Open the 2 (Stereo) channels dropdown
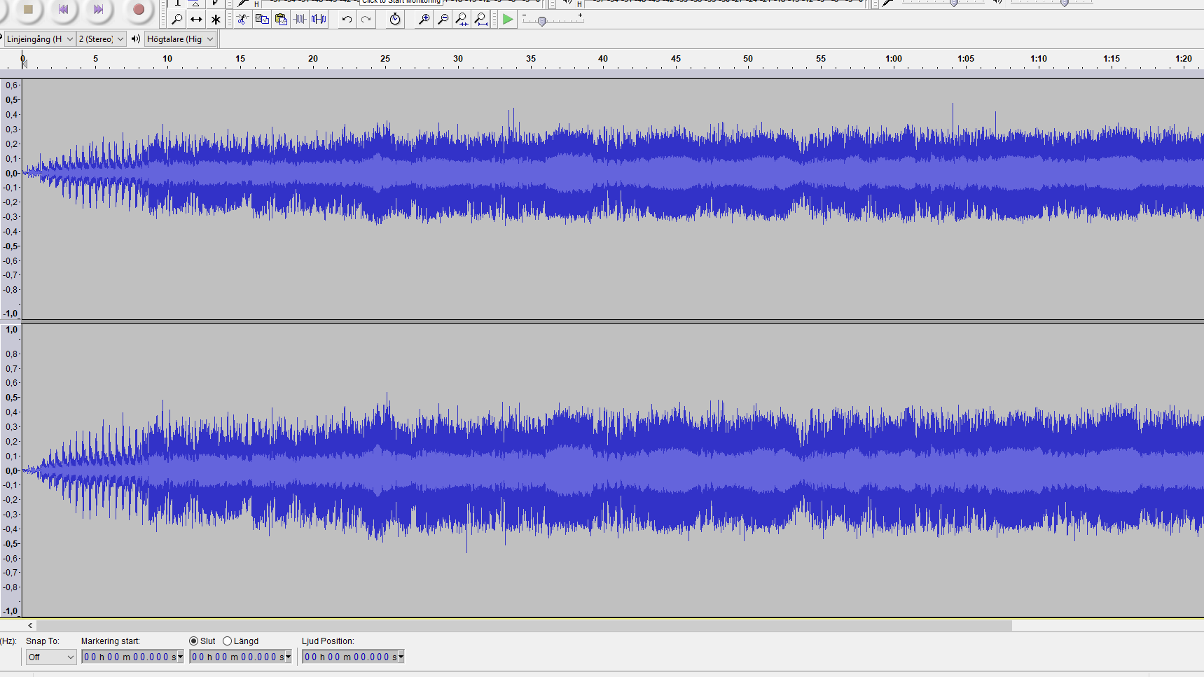Viewport: 1204px width, 677px height. pos(102,39)
